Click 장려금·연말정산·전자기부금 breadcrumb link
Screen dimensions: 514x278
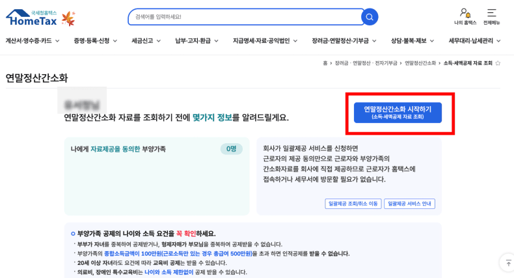(366, 63)
